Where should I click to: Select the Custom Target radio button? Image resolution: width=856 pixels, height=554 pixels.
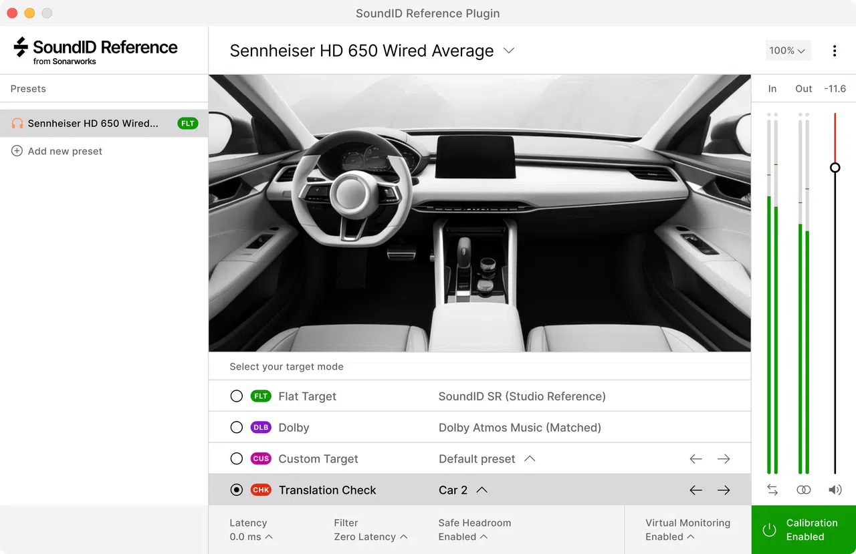pos(236,459)
